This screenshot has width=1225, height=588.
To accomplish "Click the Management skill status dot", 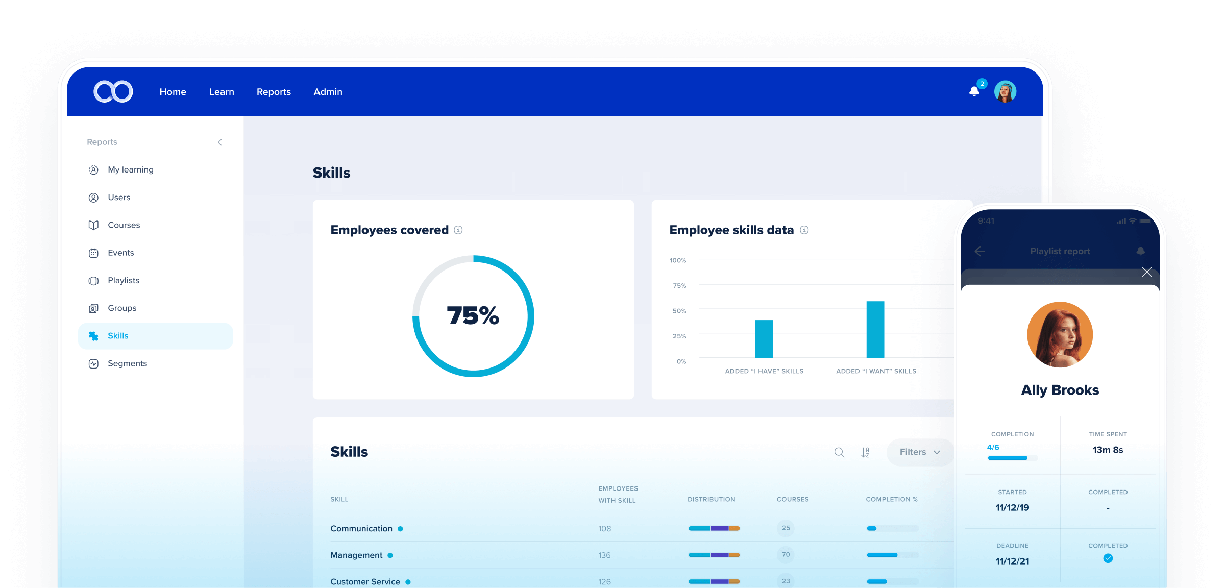I will pyautogui.click(x=389, y=555).
